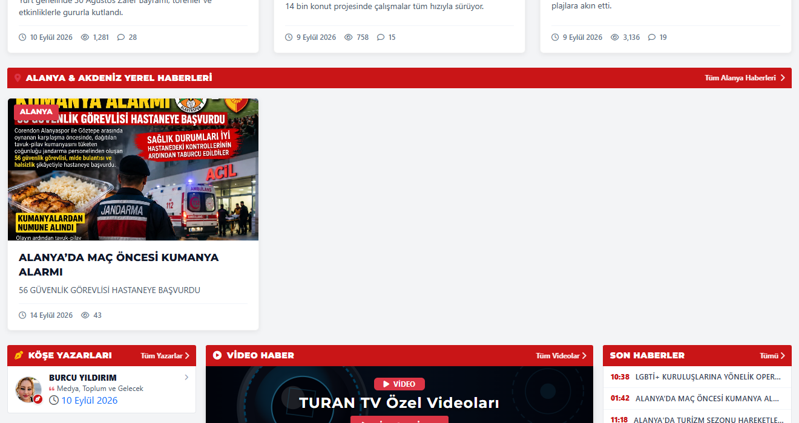Click eye icon next to 1,281 views

tap(85, 37)
